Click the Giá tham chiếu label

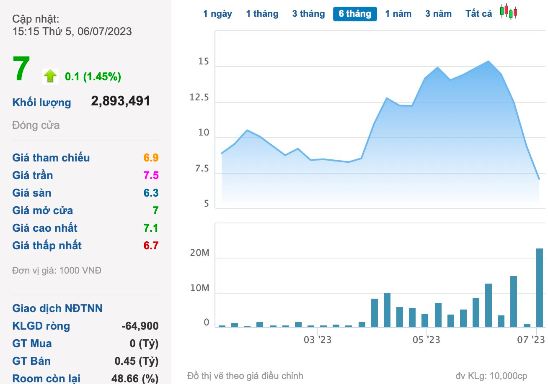(x=51, y=158)
